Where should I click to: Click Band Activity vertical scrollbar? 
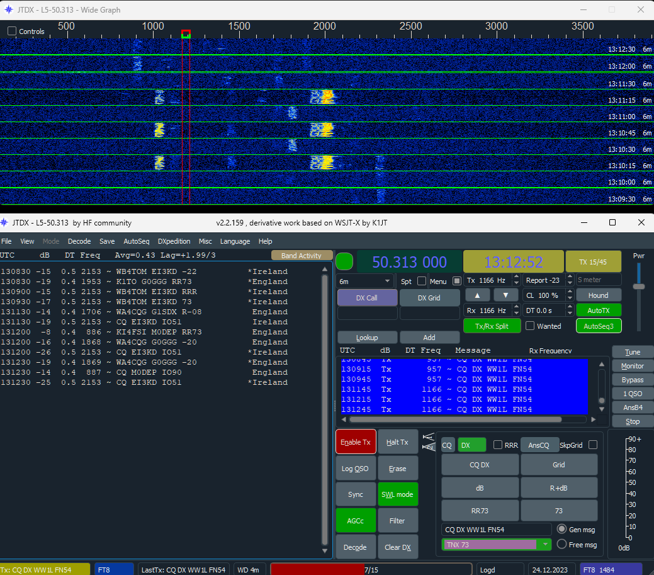pos(325,409)
